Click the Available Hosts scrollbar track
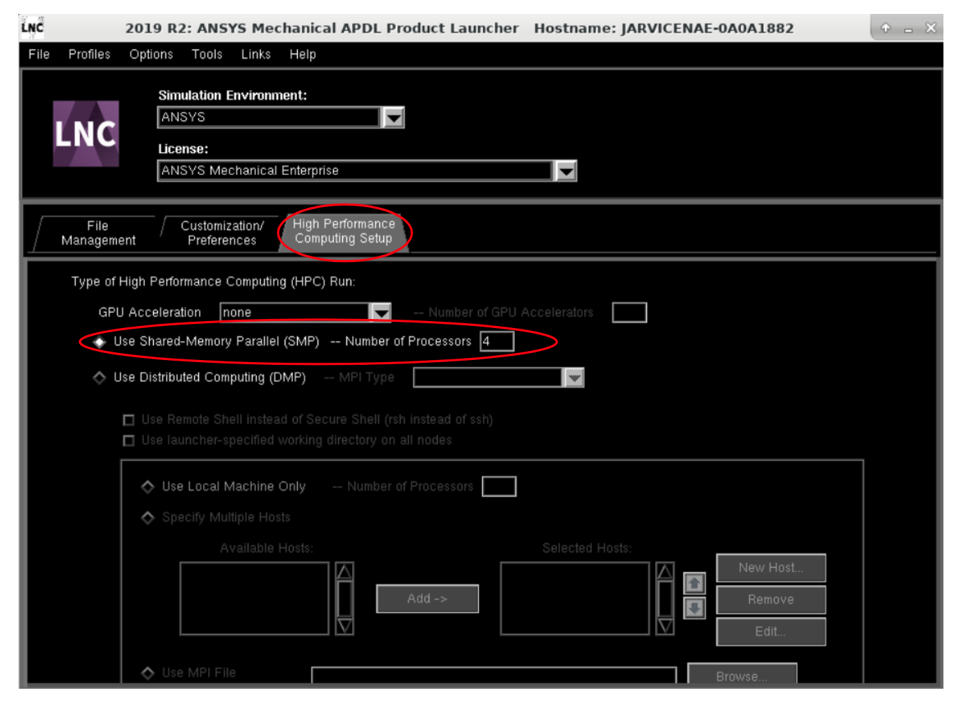 click(x=344, y=599)
